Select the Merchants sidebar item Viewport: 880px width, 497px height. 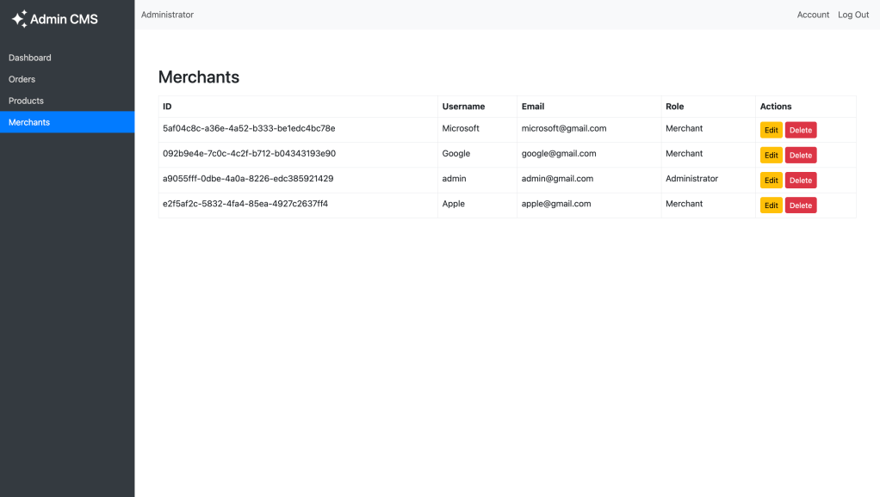[29, 122]
